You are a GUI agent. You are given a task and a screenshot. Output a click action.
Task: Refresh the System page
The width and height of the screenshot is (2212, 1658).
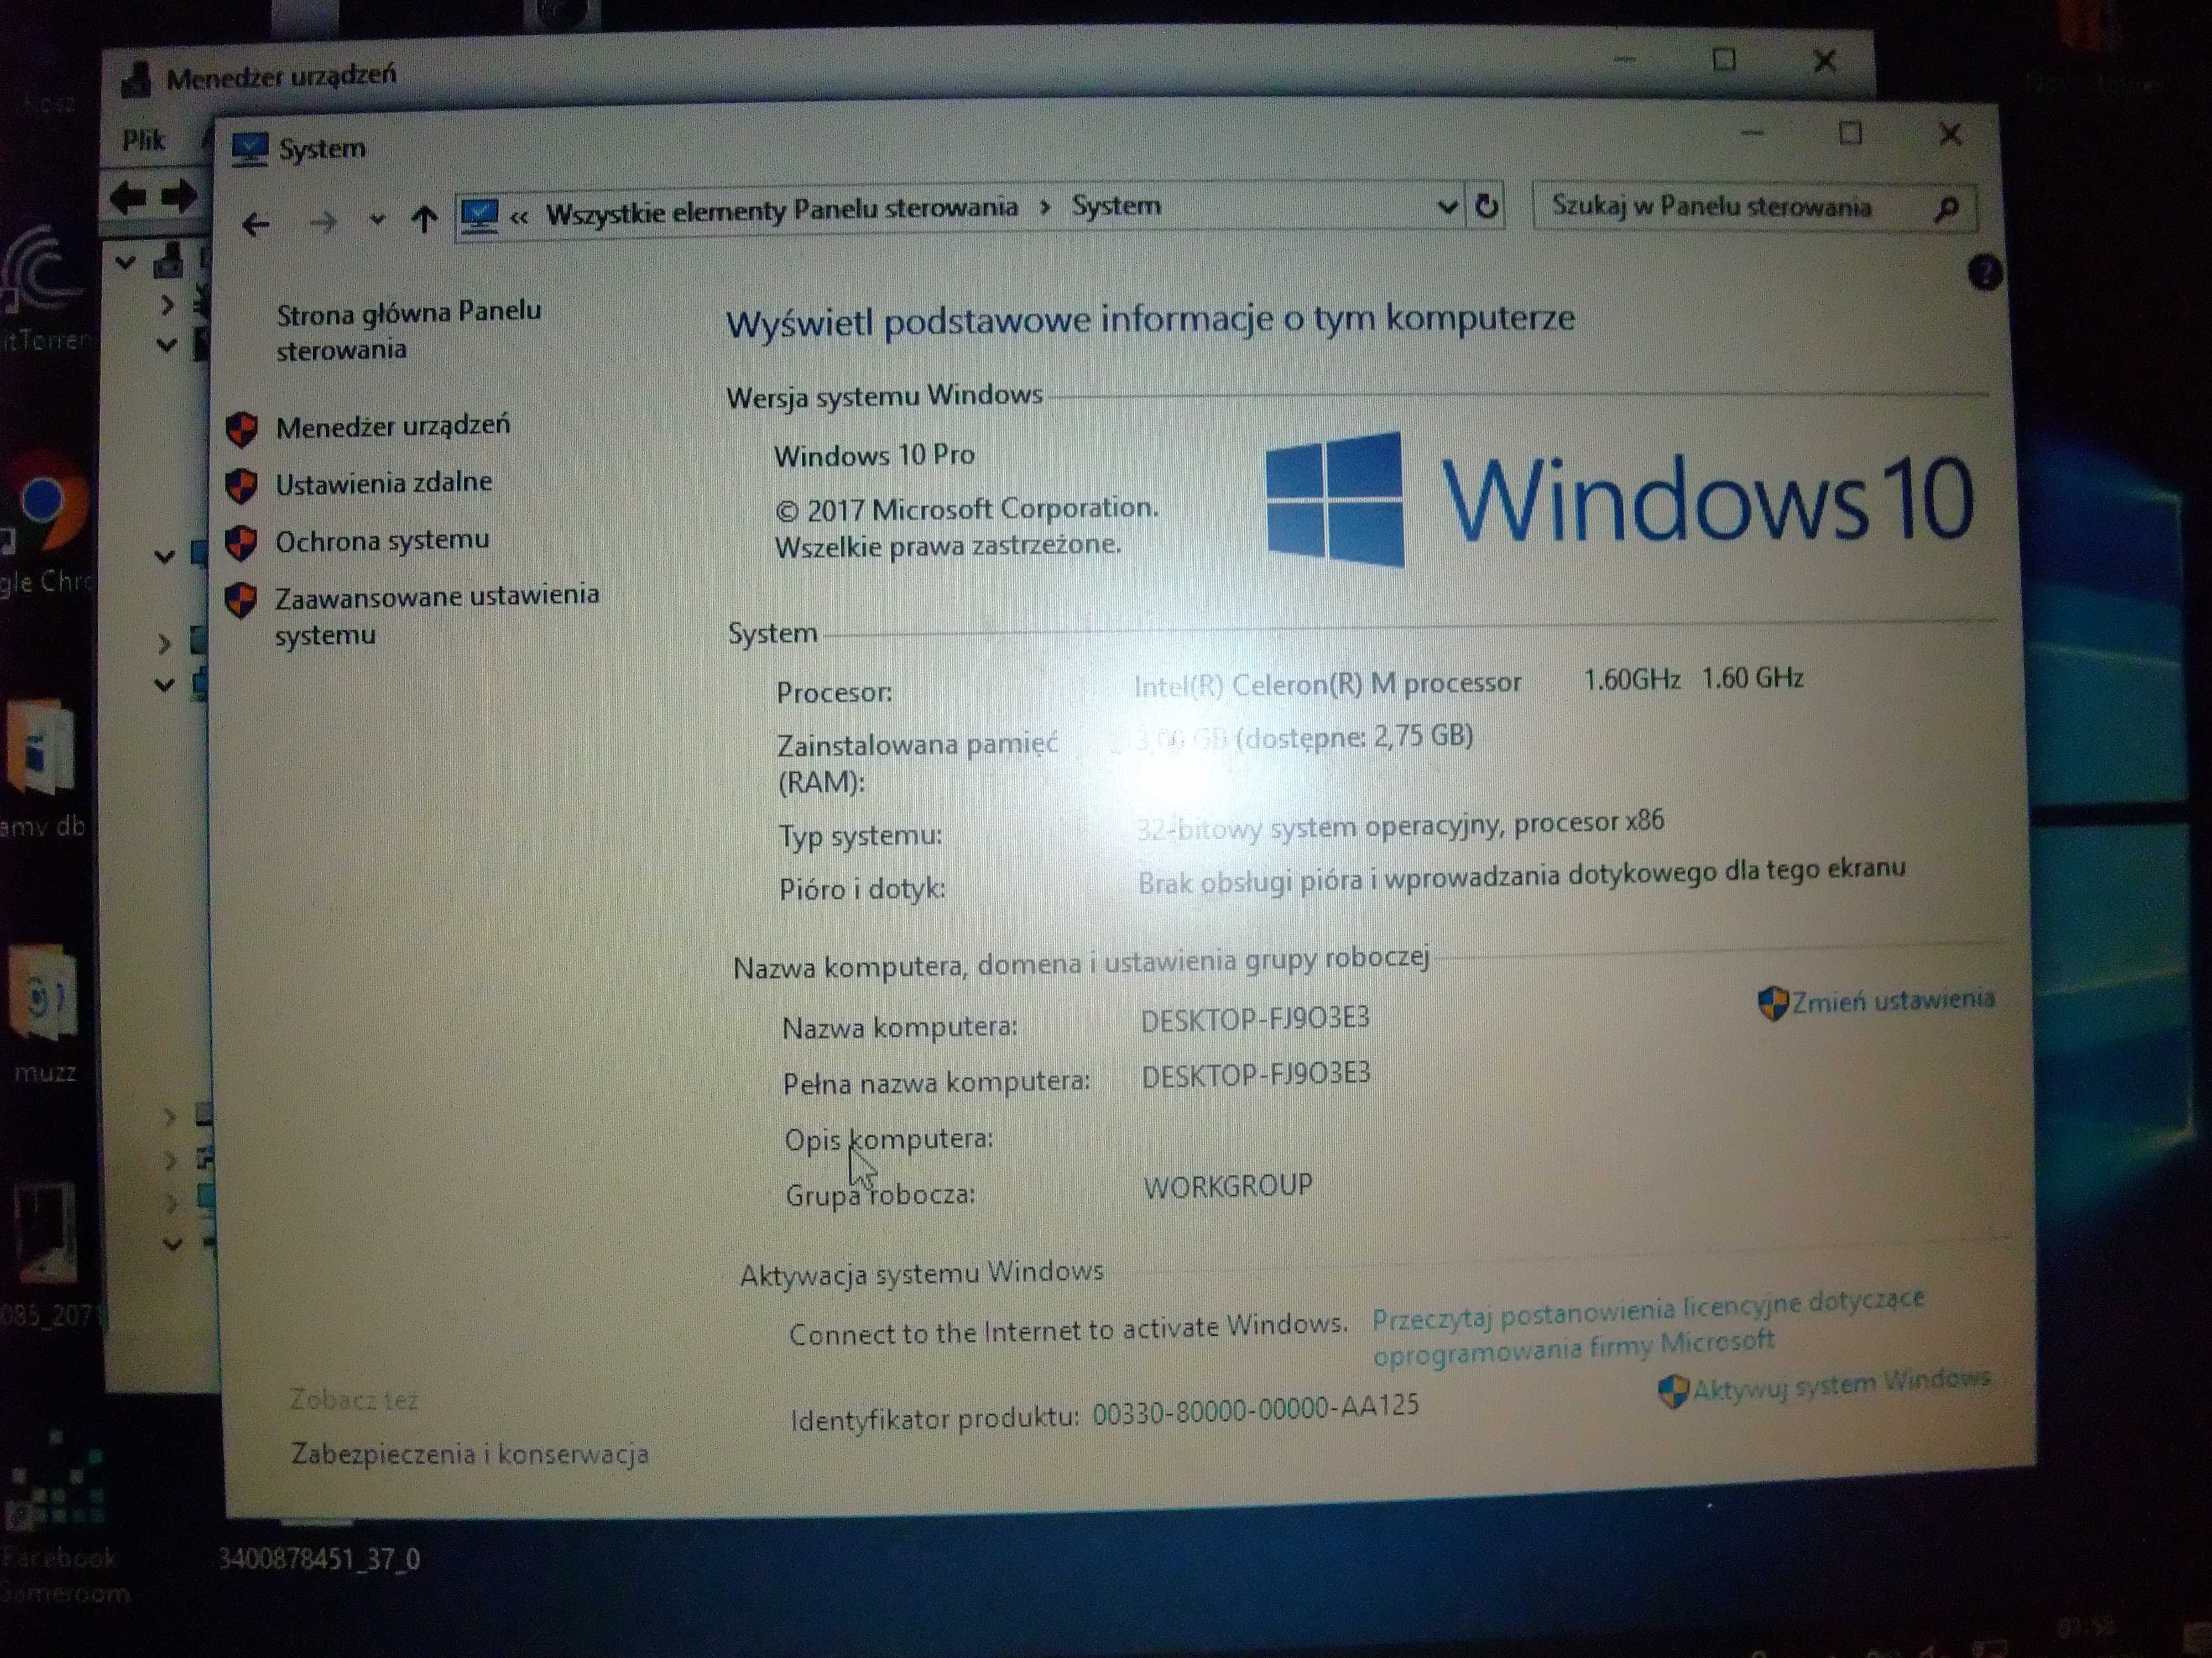1486,206
